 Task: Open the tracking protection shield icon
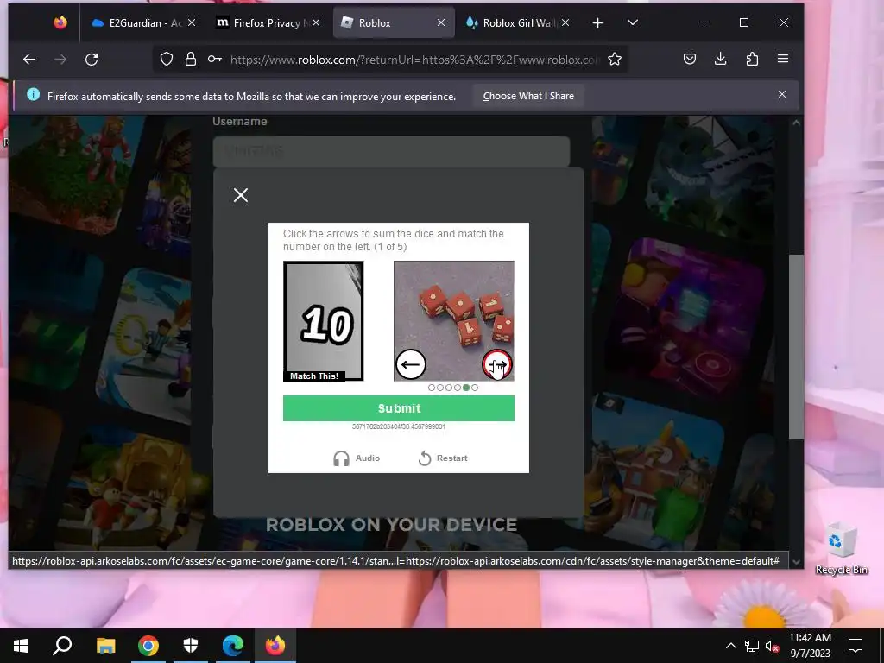(167, 60)
